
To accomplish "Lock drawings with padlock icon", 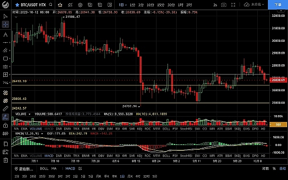I will click(5, 125).
